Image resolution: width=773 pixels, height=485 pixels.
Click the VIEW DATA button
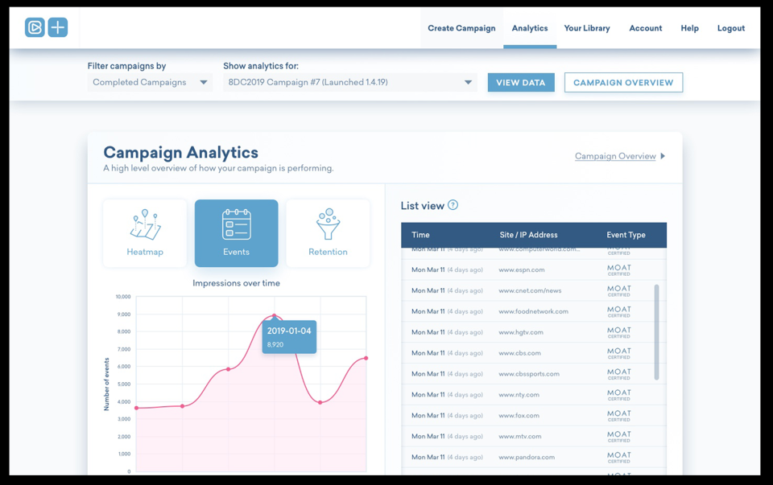pos(520,81)
